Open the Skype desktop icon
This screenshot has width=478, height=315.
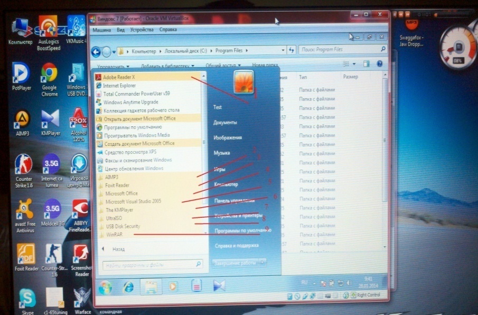click(x=27, y=301)
